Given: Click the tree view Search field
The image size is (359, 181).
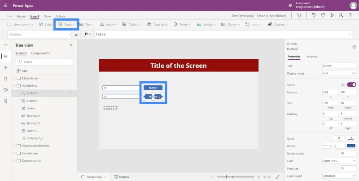Looking at the screenshot, I should click(44, 62).
